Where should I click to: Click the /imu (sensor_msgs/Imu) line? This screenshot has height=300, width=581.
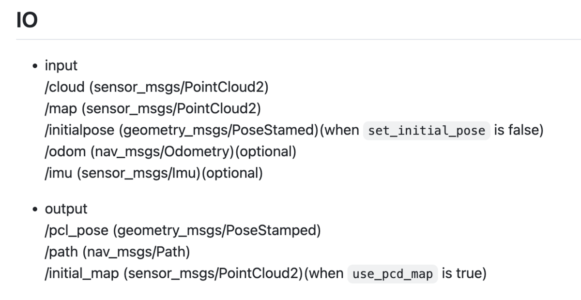tap(153, 173)
